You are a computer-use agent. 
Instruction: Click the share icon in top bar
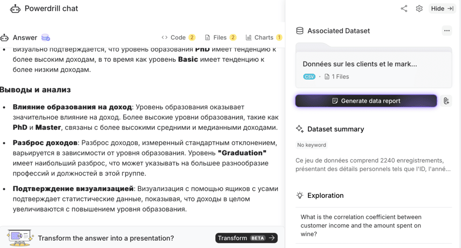pos(404,8)
